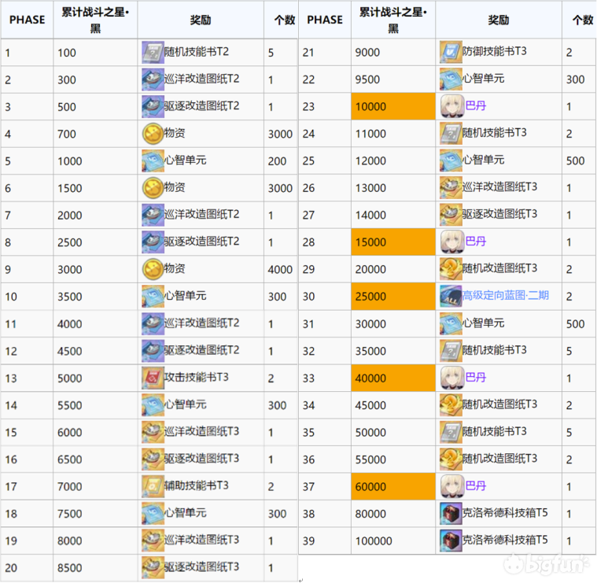Click the 巡洋改造图纸T2 icon in phase 2
The image size is (597, 583).
153,79
